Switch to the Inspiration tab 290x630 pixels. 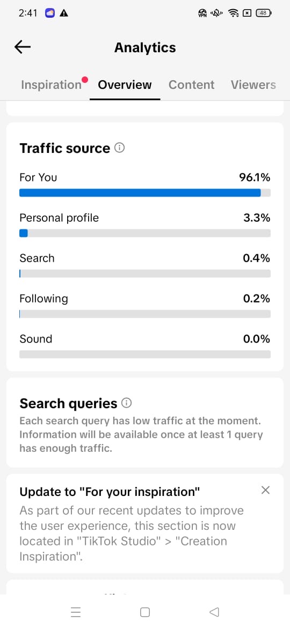[51, 85]
